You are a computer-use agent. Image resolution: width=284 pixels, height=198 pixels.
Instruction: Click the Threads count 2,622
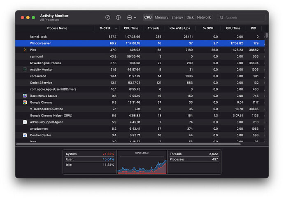click(213, 154)
